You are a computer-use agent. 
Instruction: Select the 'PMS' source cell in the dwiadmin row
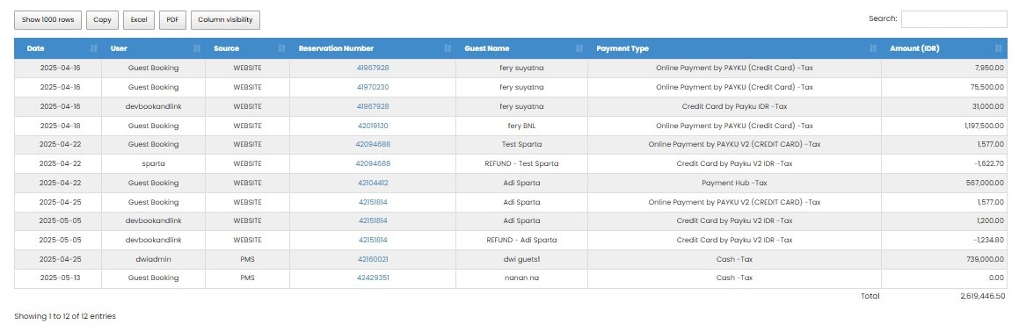248,259
